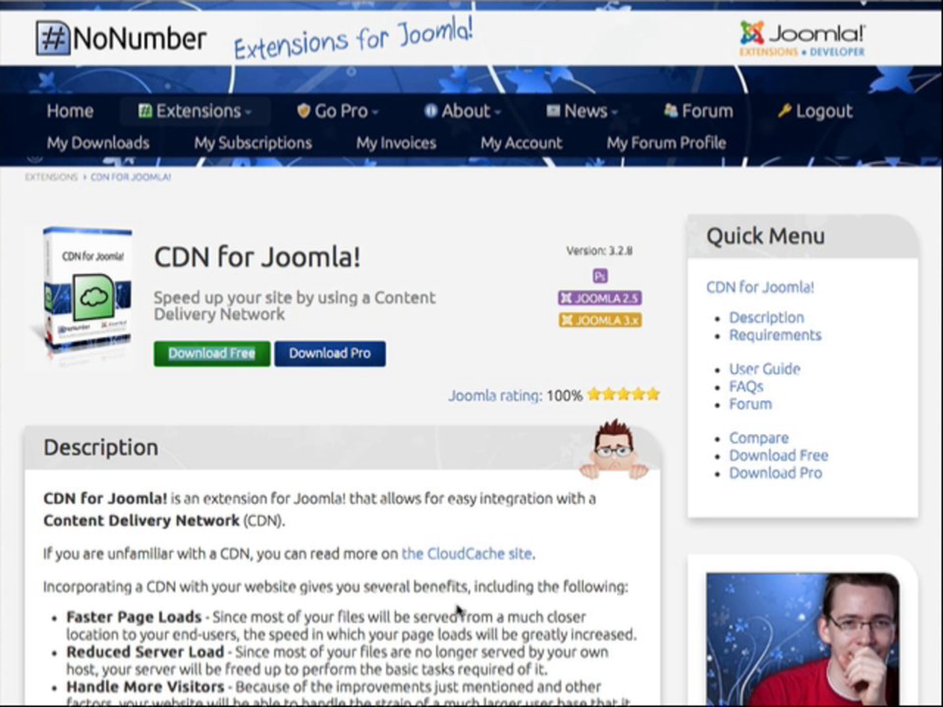
Task: Click the five-star rating icons
Action: tap(623, 395)
